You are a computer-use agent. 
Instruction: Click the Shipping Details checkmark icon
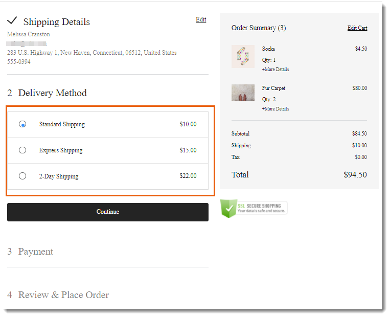[12, 21]
